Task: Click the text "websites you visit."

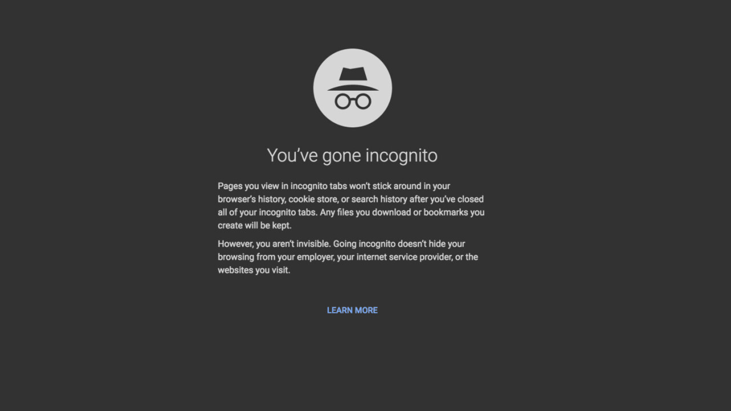Action: 254,270
